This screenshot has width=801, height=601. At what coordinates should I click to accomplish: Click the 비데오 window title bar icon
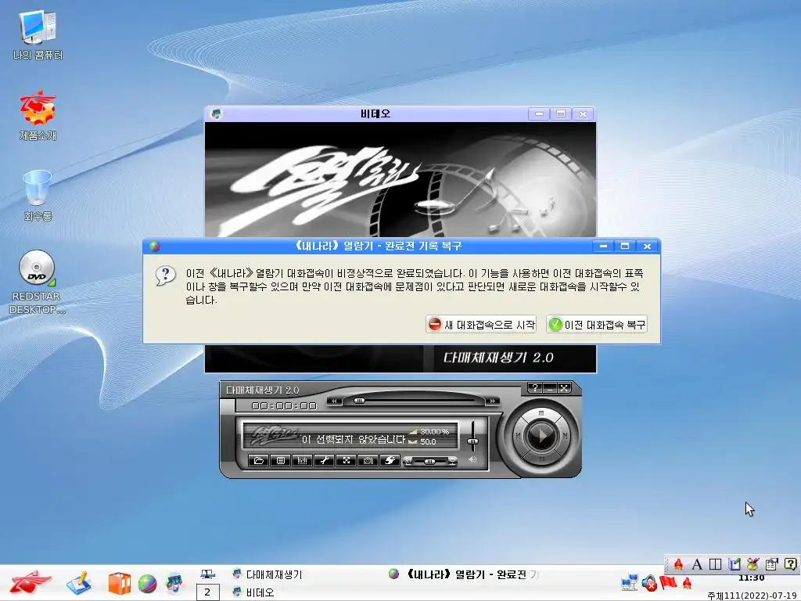tap(216, 113)
